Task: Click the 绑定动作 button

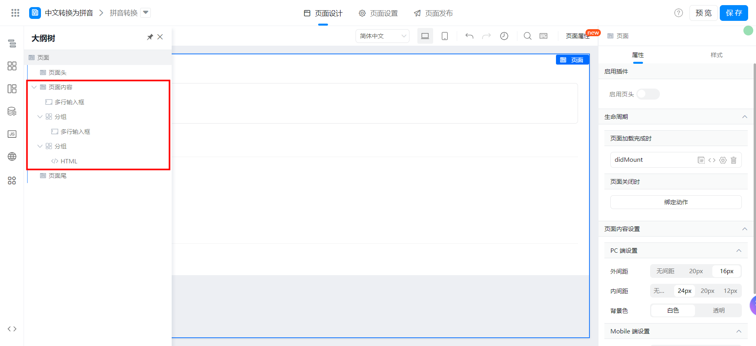Action: (676, 202)
